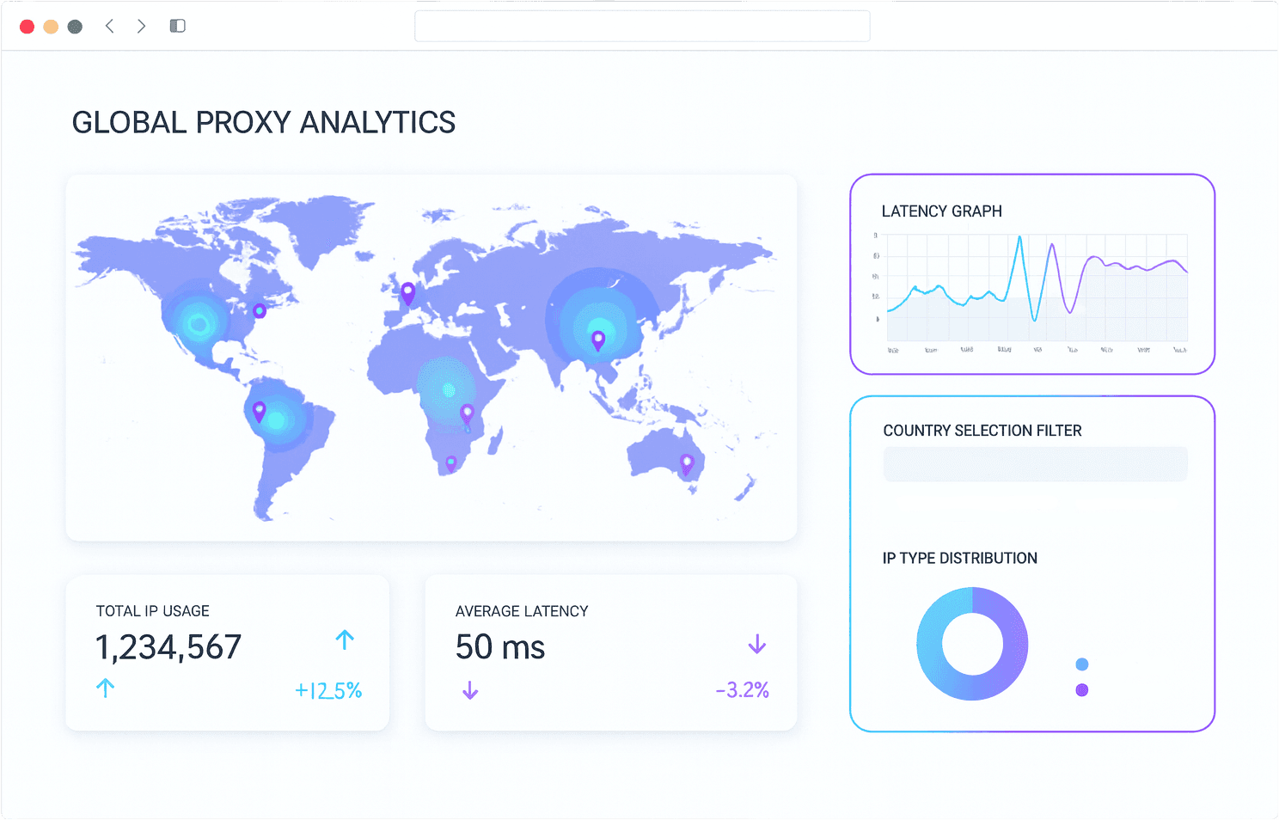Click the blue legend dot for IP types
This screenshot has height=820, width=1279.
pos(1082,664)
